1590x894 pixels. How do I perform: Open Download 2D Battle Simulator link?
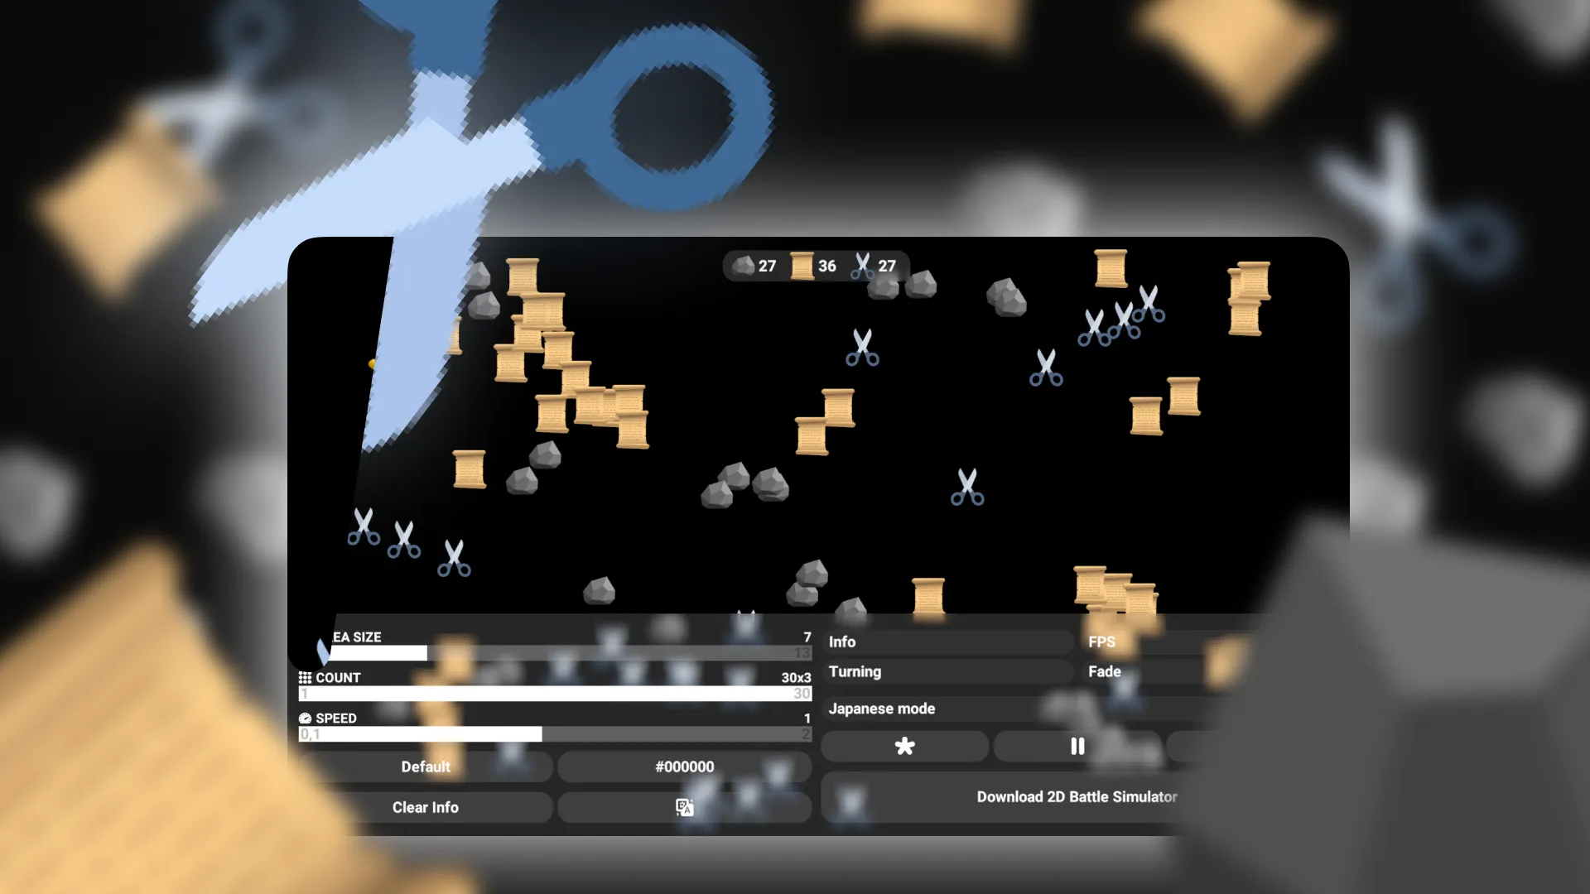pos(1077,797)
